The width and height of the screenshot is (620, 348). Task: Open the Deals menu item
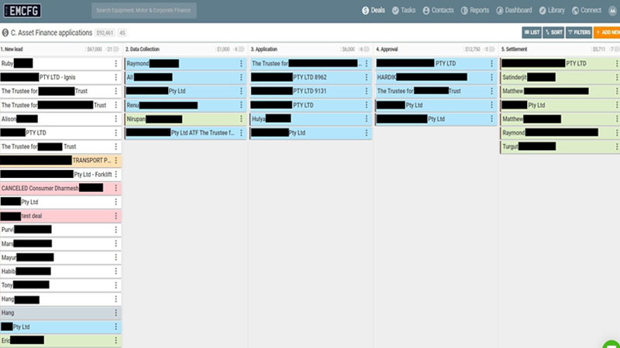pos(374,10)
